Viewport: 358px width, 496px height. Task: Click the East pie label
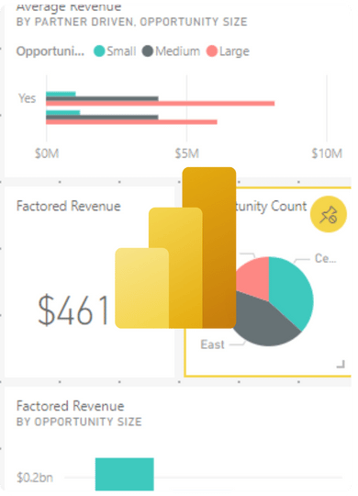click(212, 344)
